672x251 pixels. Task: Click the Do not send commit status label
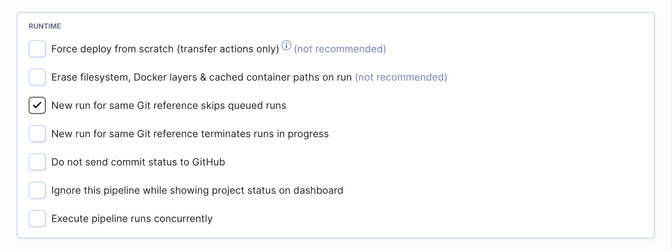(x=138, y=162)
